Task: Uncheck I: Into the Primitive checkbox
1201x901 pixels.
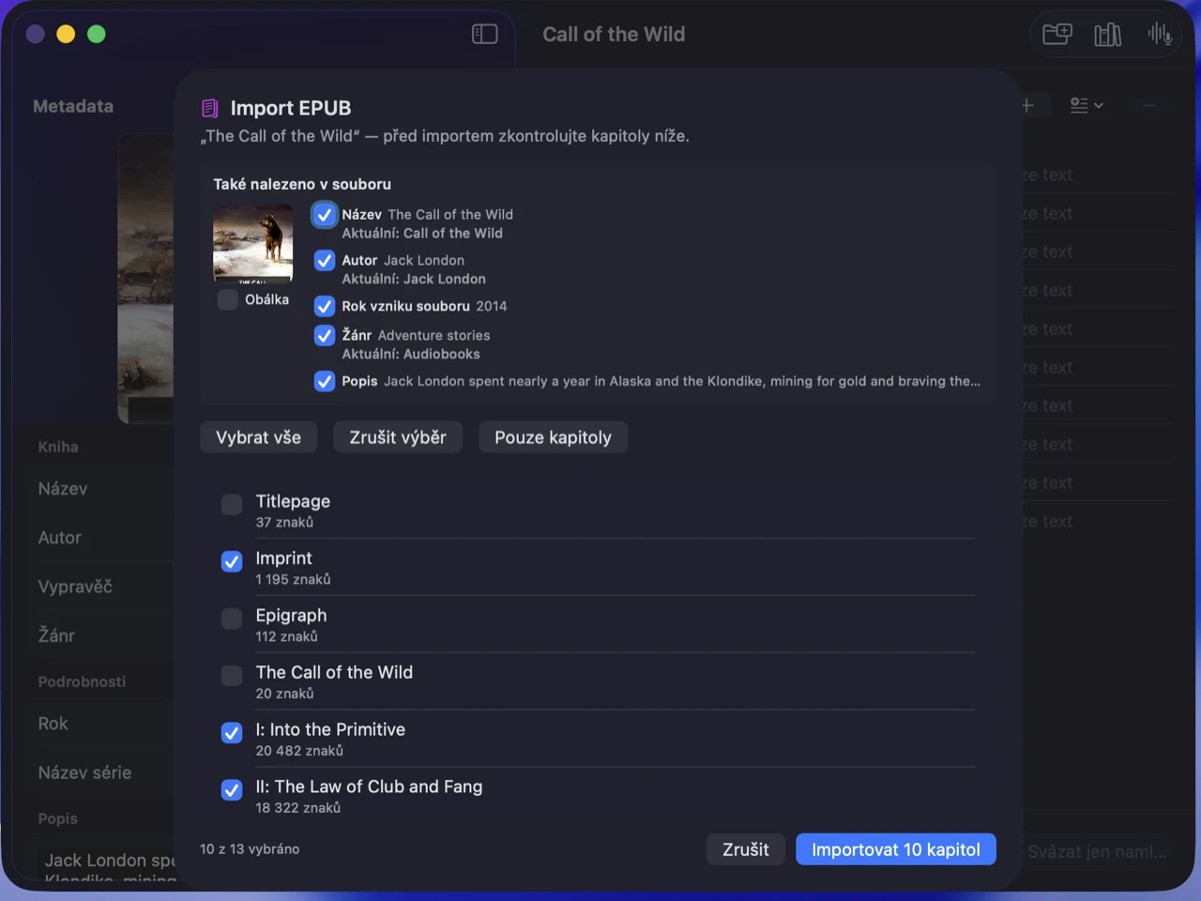Action: pos(232,733)
